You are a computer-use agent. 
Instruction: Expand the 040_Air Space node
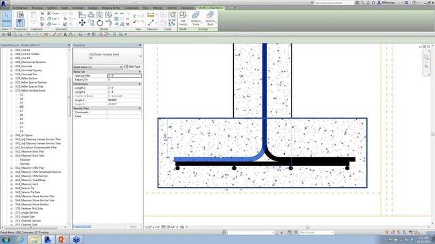[12, 136]
